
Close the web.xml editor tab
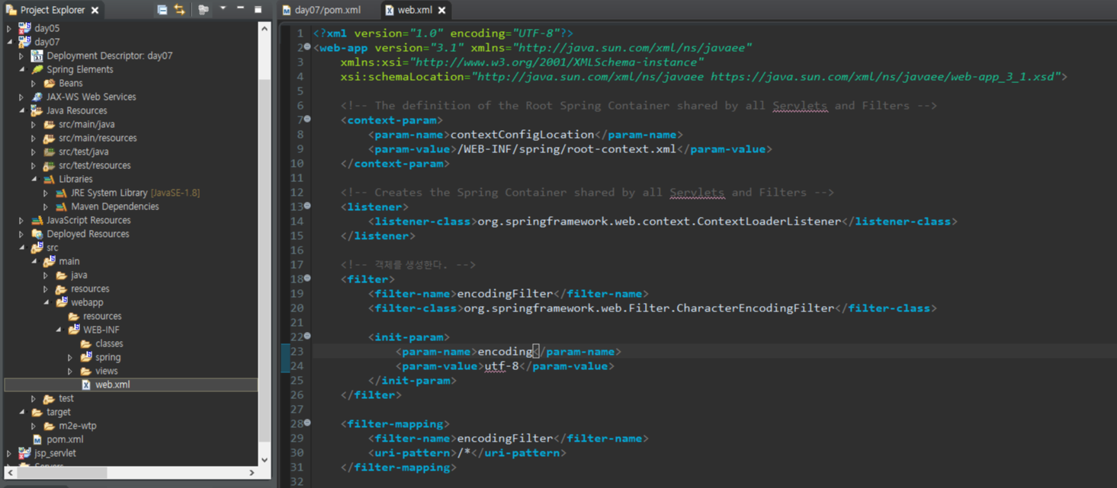pyautogui.click(x=441, y=11)
